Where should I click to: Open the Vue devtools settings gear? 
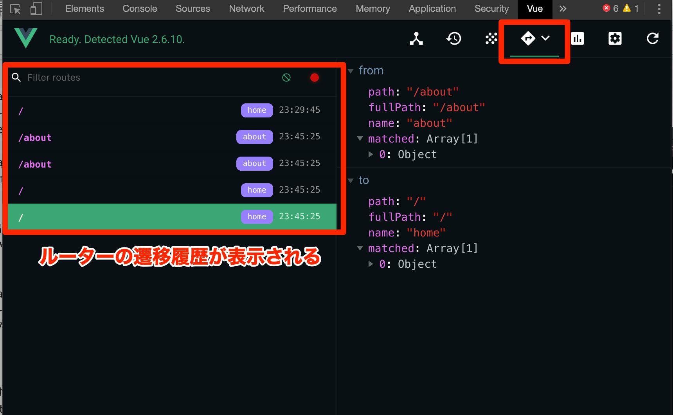(x=615, y=38)
